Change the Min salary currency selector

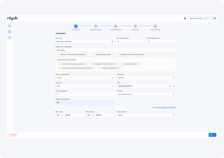click(60, 115)
